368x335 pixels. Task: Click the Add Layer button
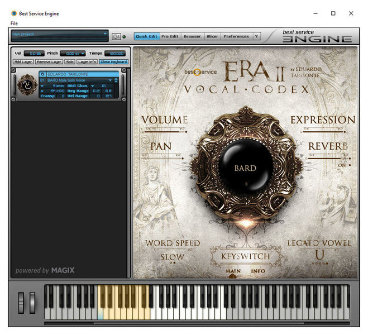point(23,62)
